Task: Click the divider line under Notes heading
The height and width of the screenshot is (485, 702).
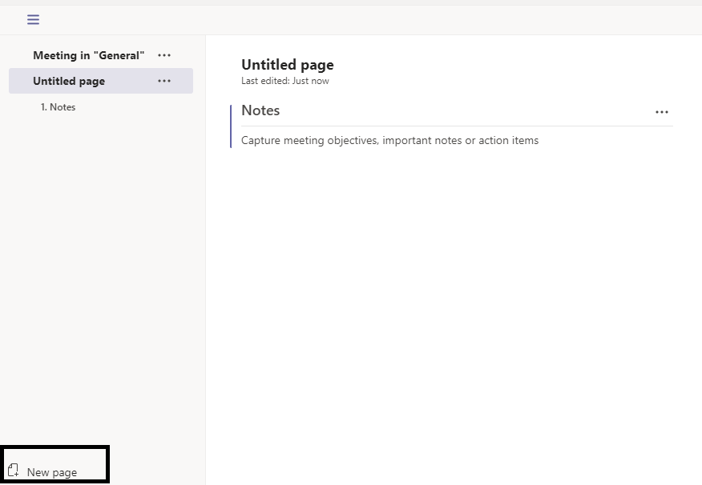Action: point(457,126)
